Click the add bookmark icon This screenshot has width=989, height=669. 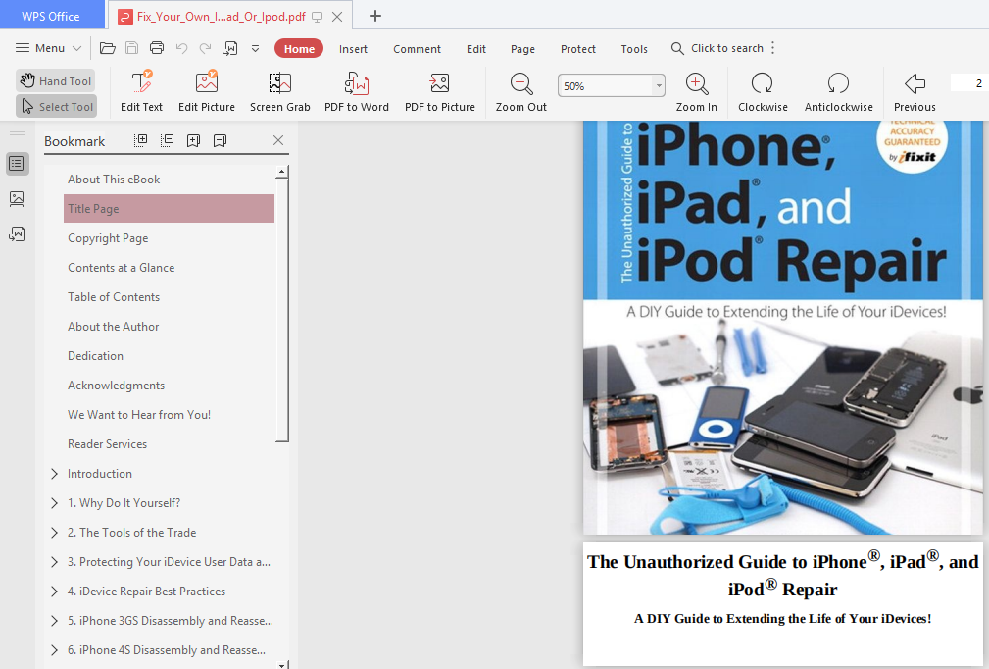(x=194, y=140)
